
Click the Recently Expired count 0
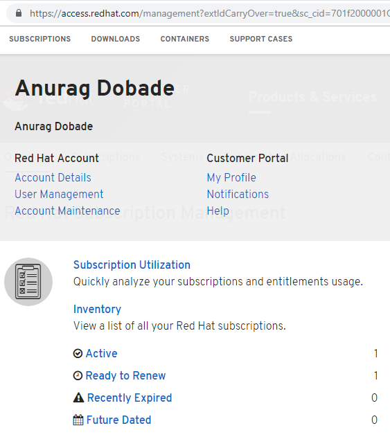[x=374, y=398]
